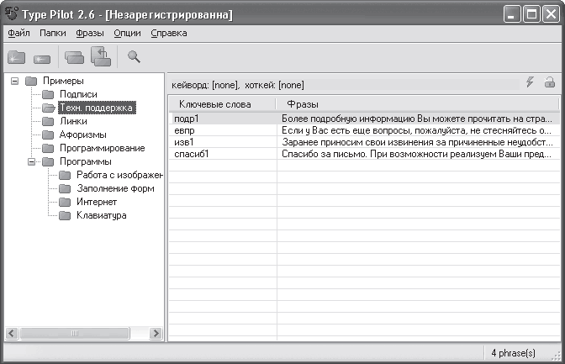
Task: Click the 4 phrase(s) status text
Action: 513,353
